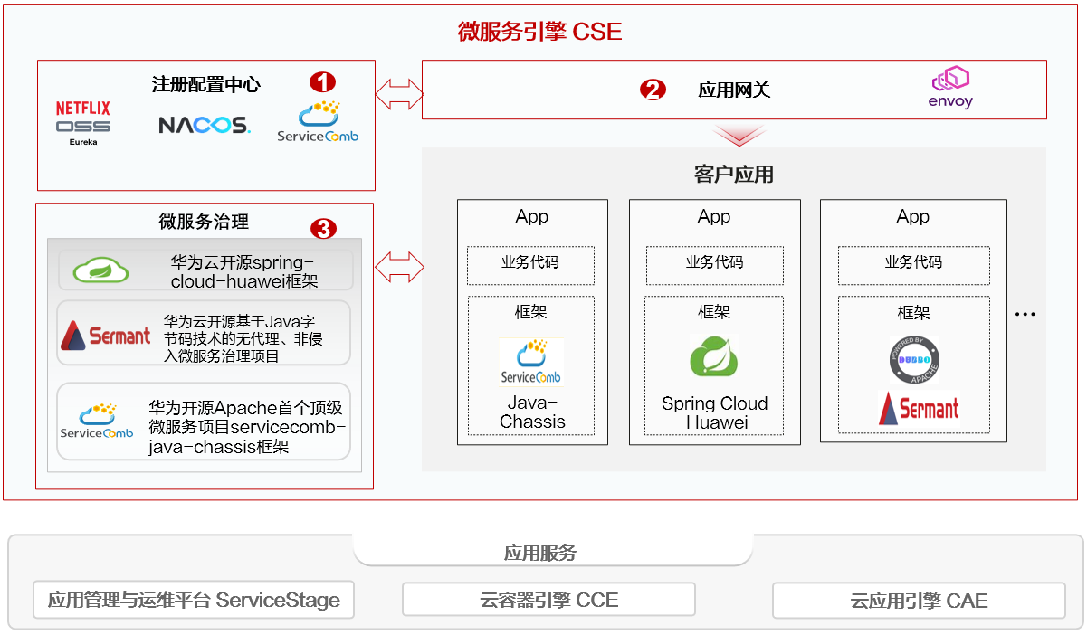Click 业务代码 box in the Dubbo Sermant App

[x=913, y=265]
